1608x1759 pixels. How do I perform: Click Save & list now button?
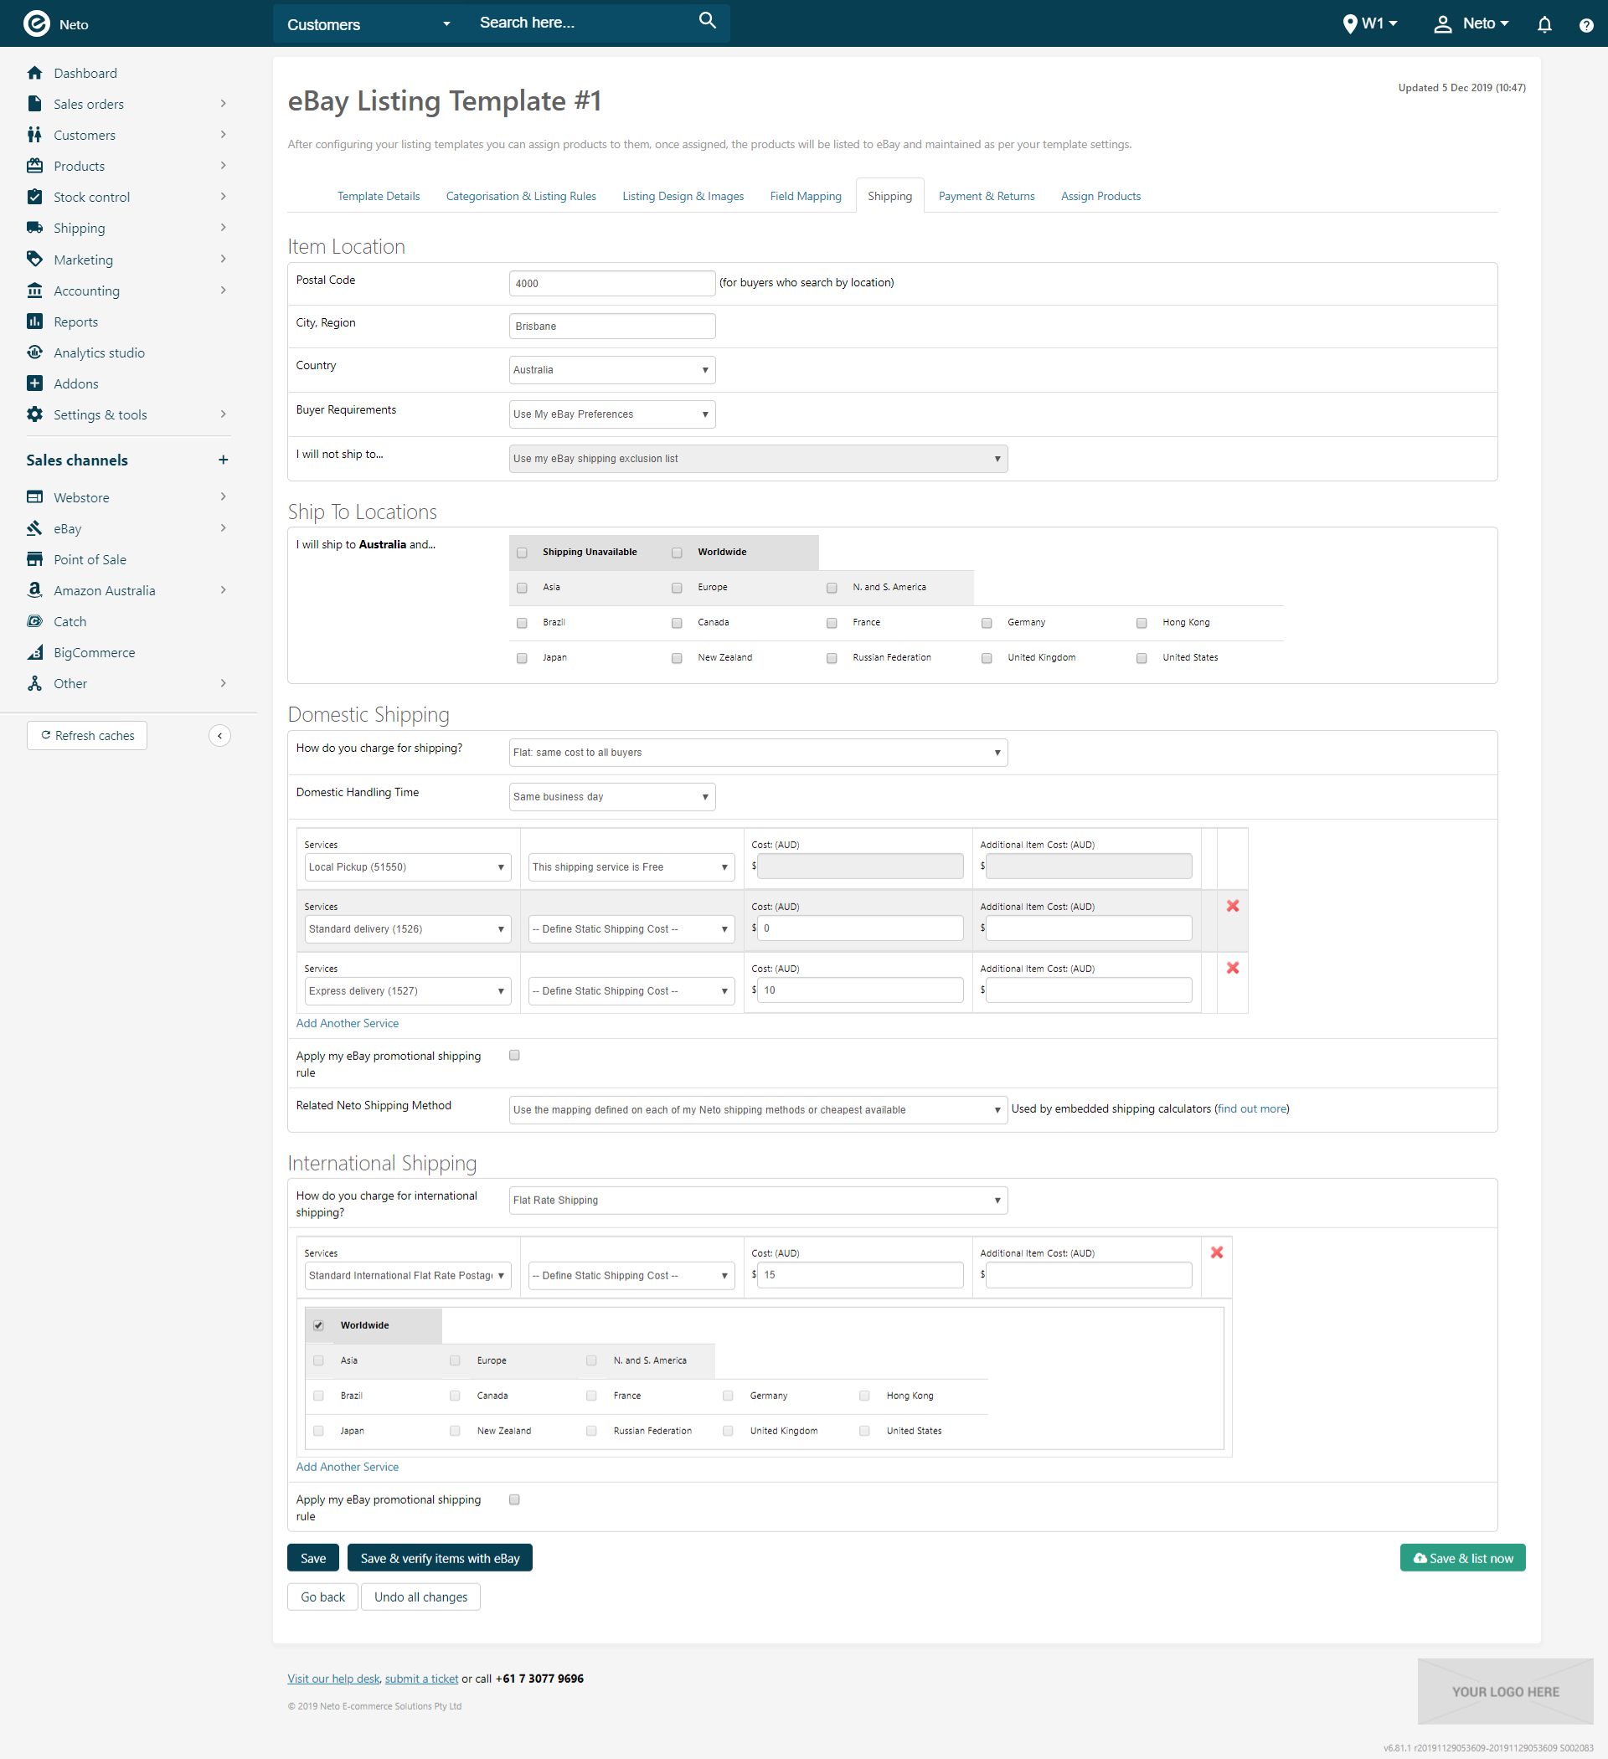[x=1462, y=1558]
